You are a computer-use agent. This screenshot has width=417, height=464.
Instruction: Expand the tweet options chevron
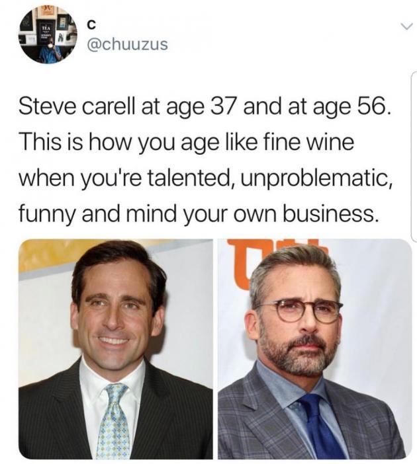(407, 27)
